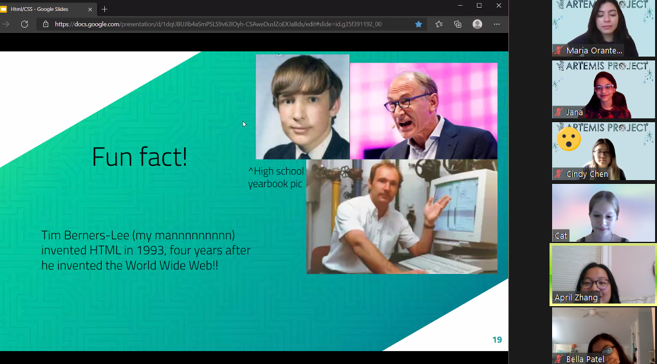657x364 pixels.
Task: Open a new tab with plus button
Action: [x=104, y=9]
